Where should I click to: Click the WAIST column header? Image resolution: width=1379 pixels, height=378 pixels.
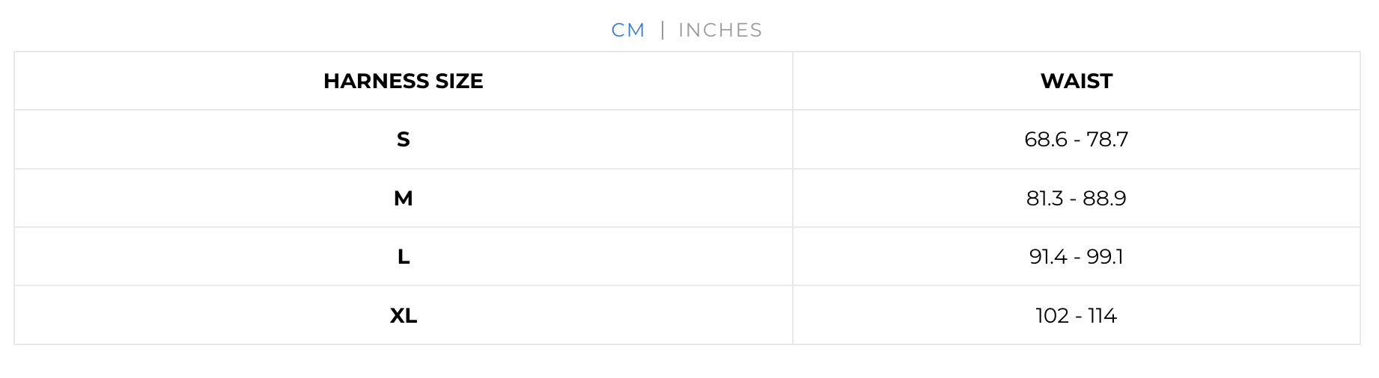pos(1077,81)
